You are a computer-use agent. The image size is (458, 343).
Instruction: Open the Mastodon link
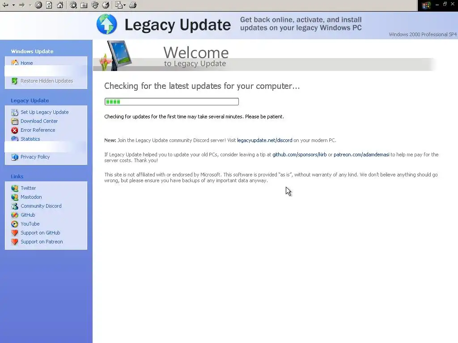pyautogui.click(x=31, y=197)
